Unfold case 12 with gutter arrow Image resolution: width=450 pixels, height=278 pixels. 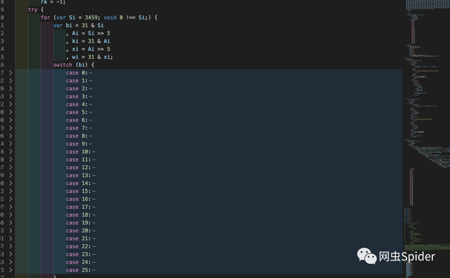point(10,167)
